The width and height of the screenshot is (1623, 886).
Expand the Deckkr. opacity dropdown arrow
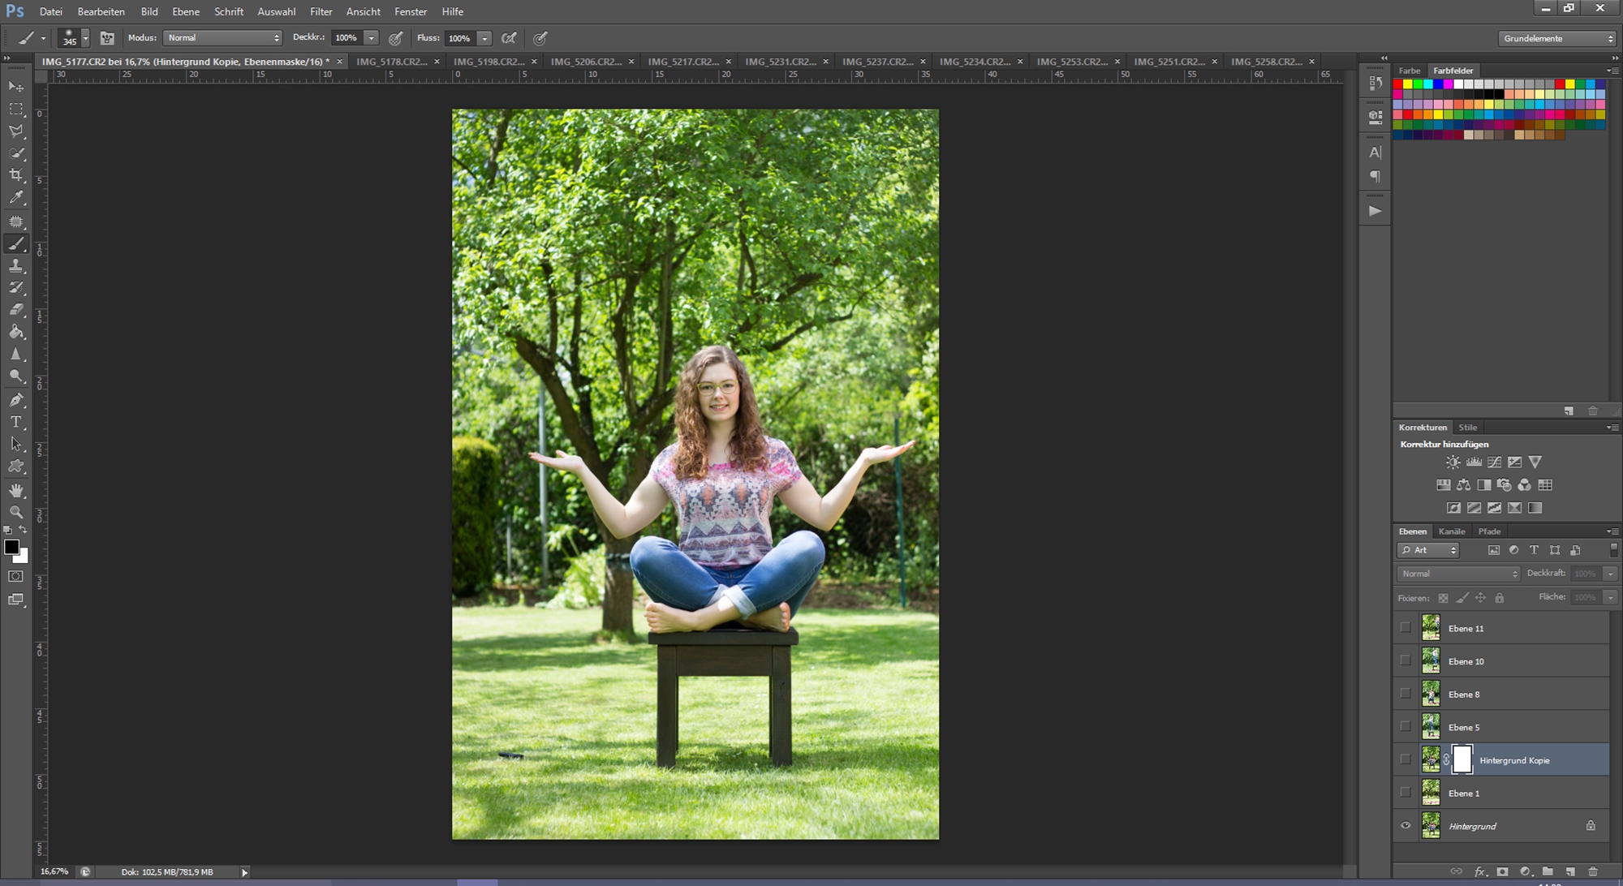tap(371, 38)
